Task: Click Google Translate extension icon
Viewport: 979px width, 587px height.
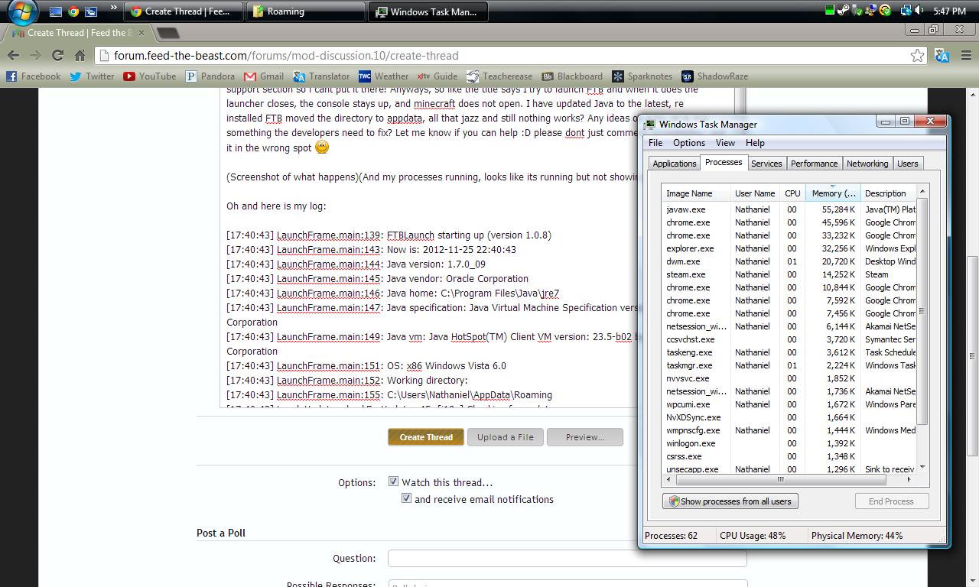Action: 942,55
